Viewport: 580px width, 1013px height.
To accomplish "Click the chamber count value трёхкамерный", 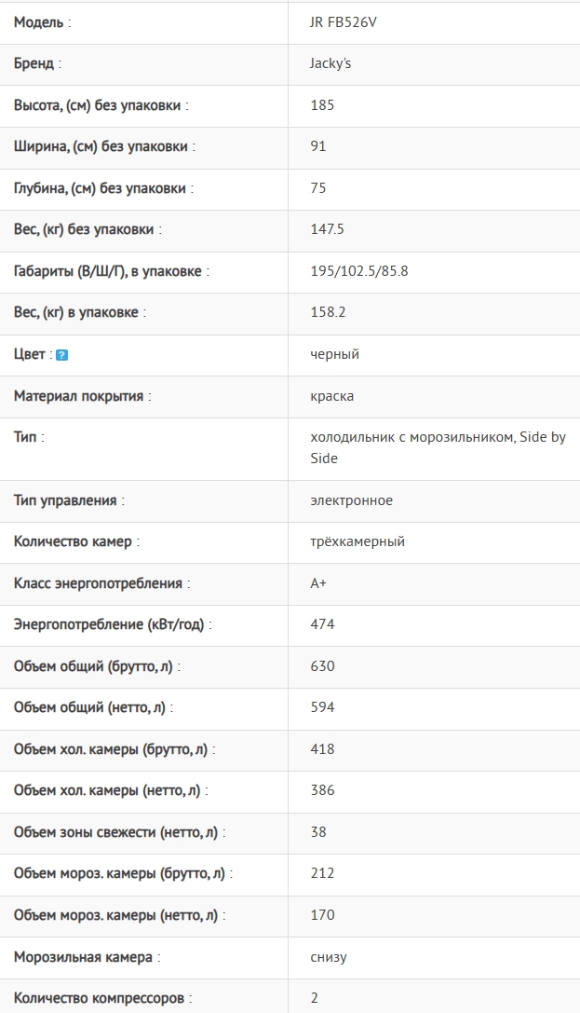I will coord(357,541).
